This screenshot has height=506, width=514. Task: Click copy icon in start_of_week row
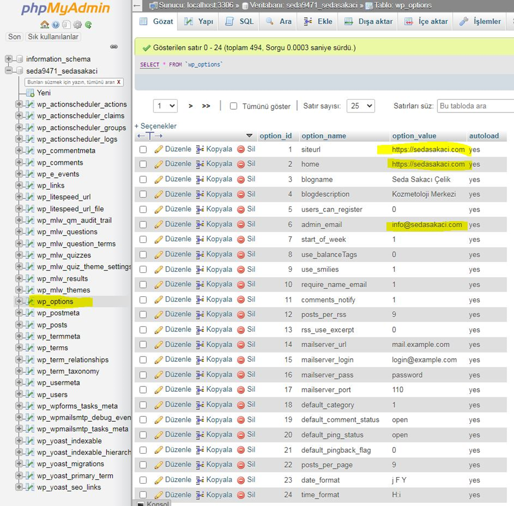(200, 239)
